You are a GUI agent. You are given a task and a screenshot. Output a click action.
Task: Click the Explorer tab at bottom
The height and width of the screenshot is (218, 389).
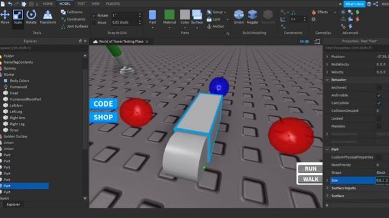(x=13, y=205)
